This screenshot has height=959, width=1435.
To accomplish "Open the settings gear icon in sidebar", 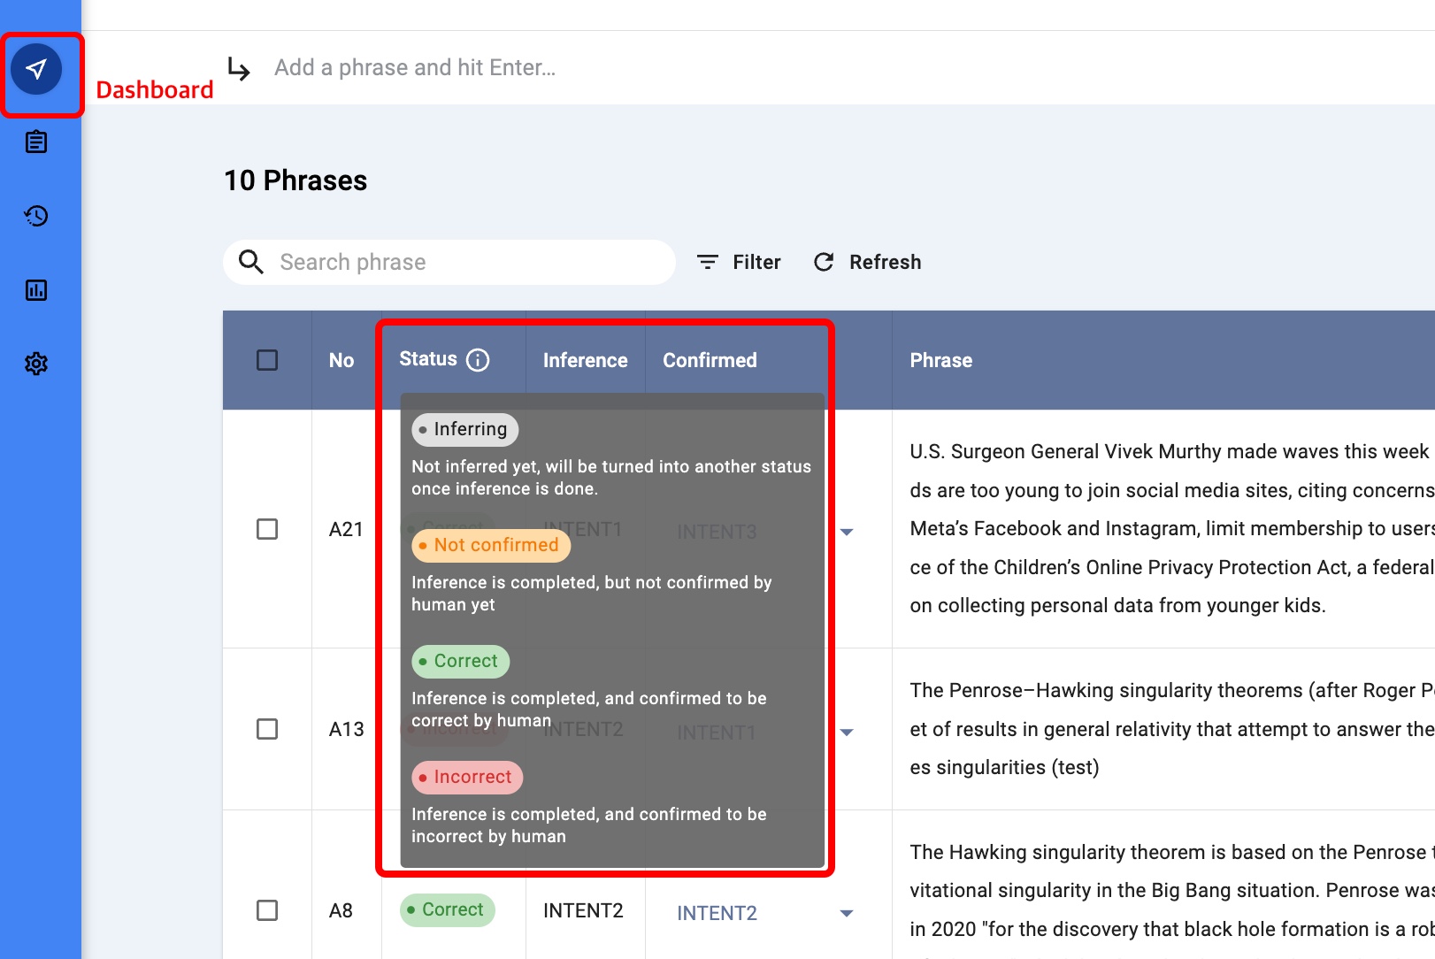I will (x=36, y=364).
